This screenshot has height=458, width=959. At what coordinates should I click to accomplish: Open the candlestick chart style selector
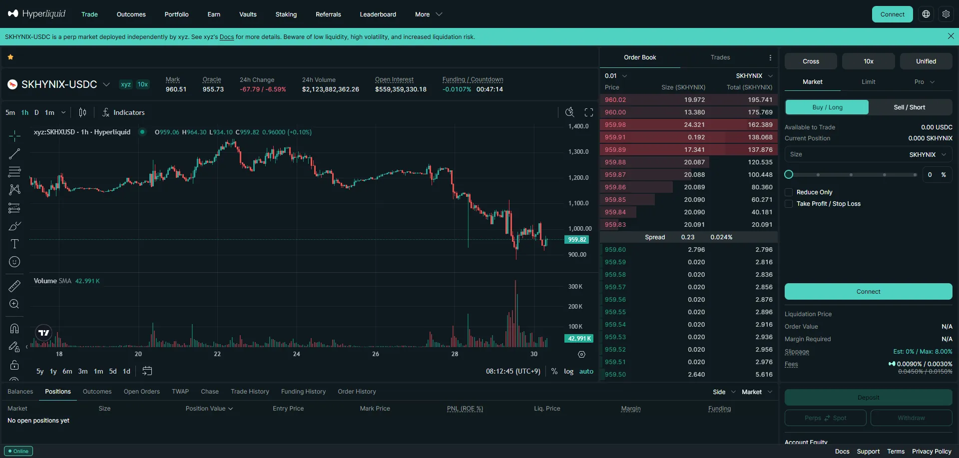(x=83, y=112)
